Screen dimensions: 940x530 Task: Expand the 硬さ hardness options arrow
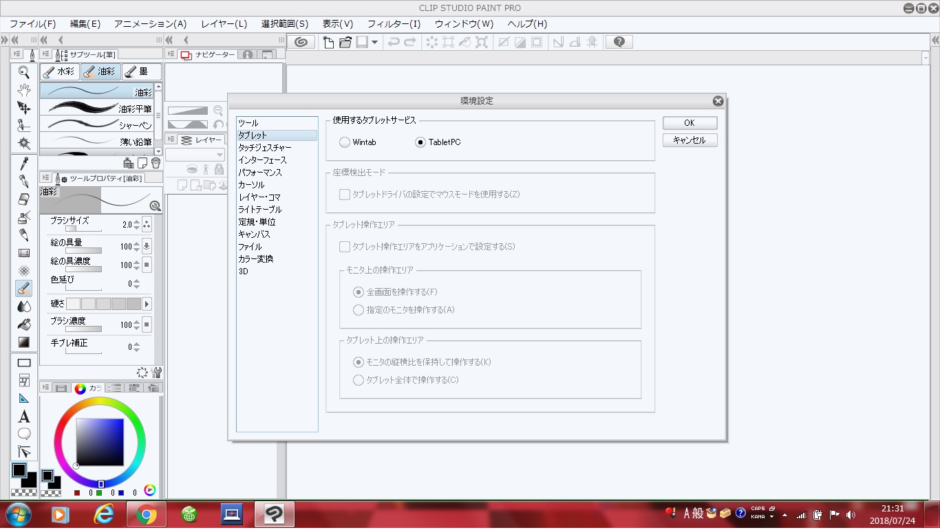point(147,304)
